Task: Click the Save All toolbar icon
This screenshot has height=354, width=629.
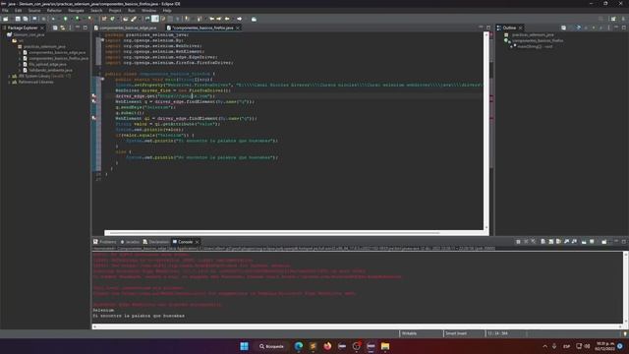Action: 26,19
